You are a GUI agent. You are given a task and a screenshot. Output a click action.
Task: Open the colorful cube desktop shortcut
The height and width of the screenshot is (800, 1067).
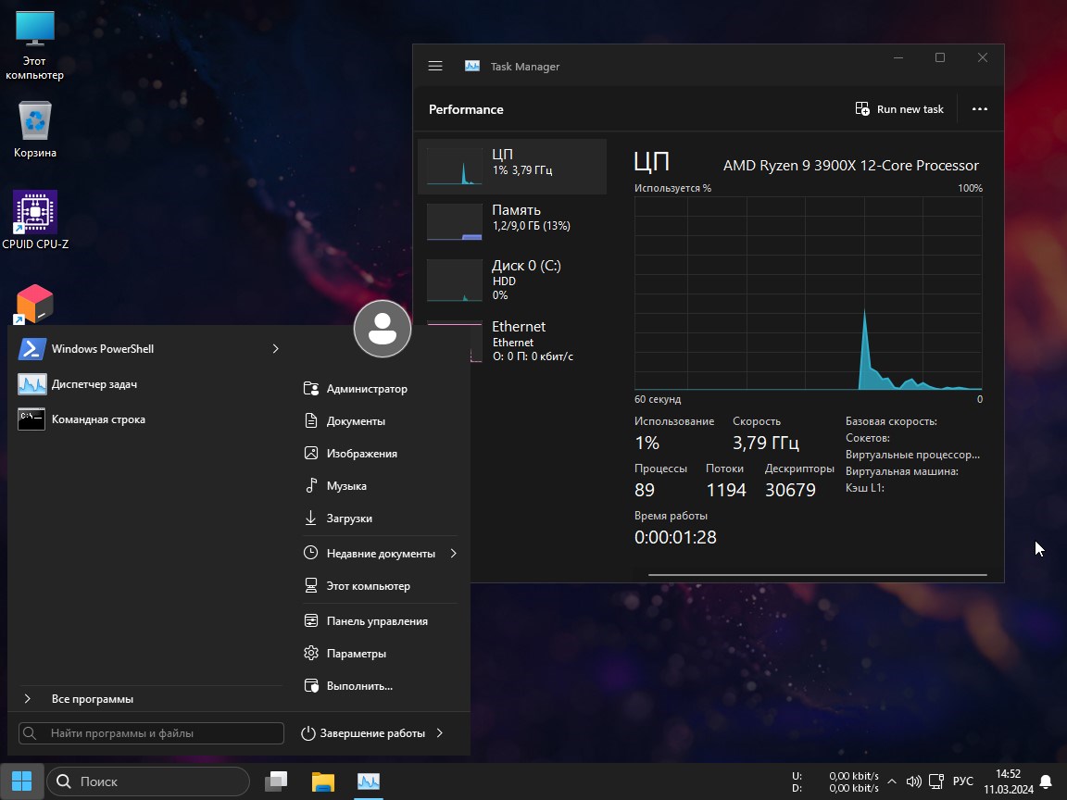point(34,304)
